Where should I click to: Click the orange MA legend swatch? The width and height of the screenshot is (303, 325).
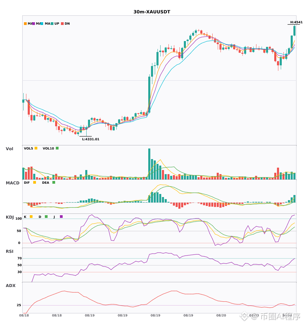25,24
